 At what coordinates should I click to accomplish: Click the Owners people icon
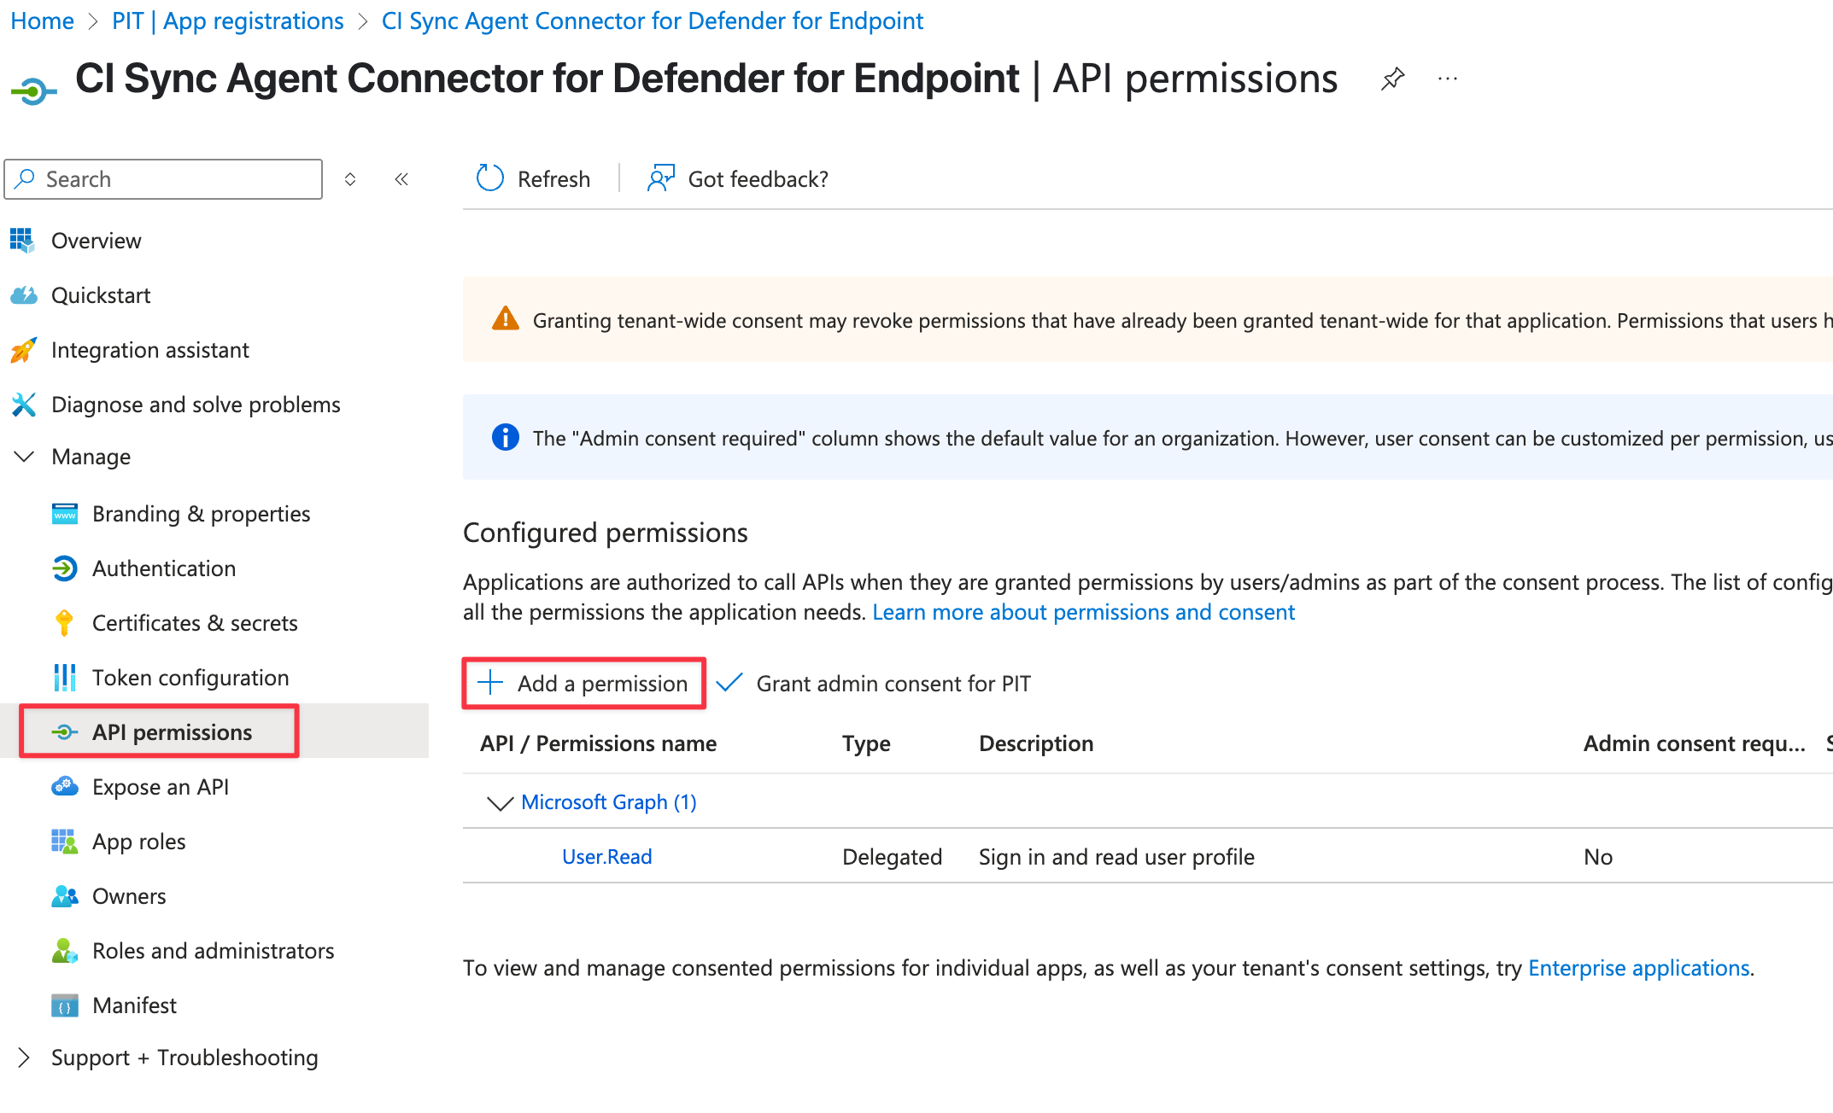click(x=65, y=896)
